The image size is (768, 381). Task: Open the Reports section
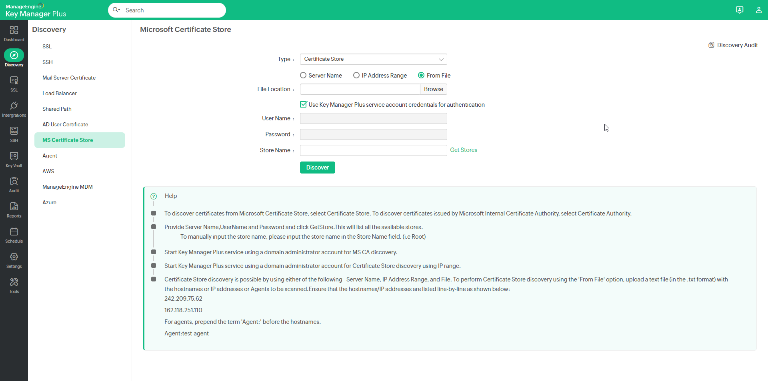click(x=14, y=209)
